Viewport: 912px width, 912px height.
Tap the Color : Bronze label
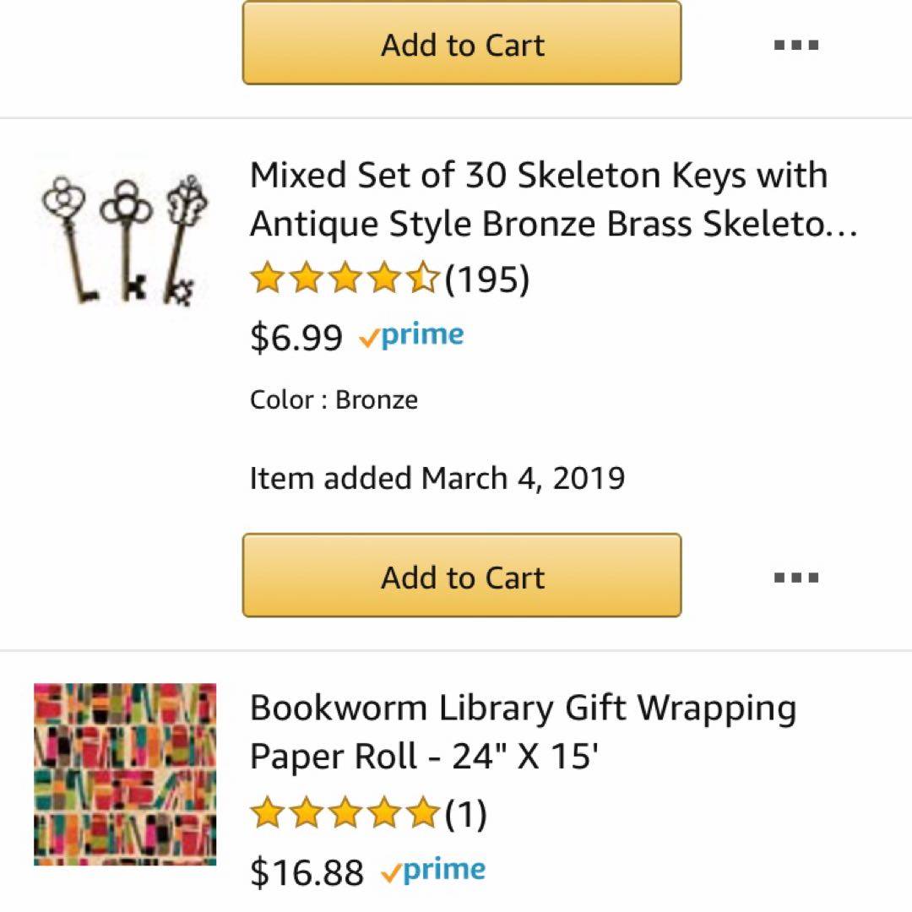(x=334, y=399)
